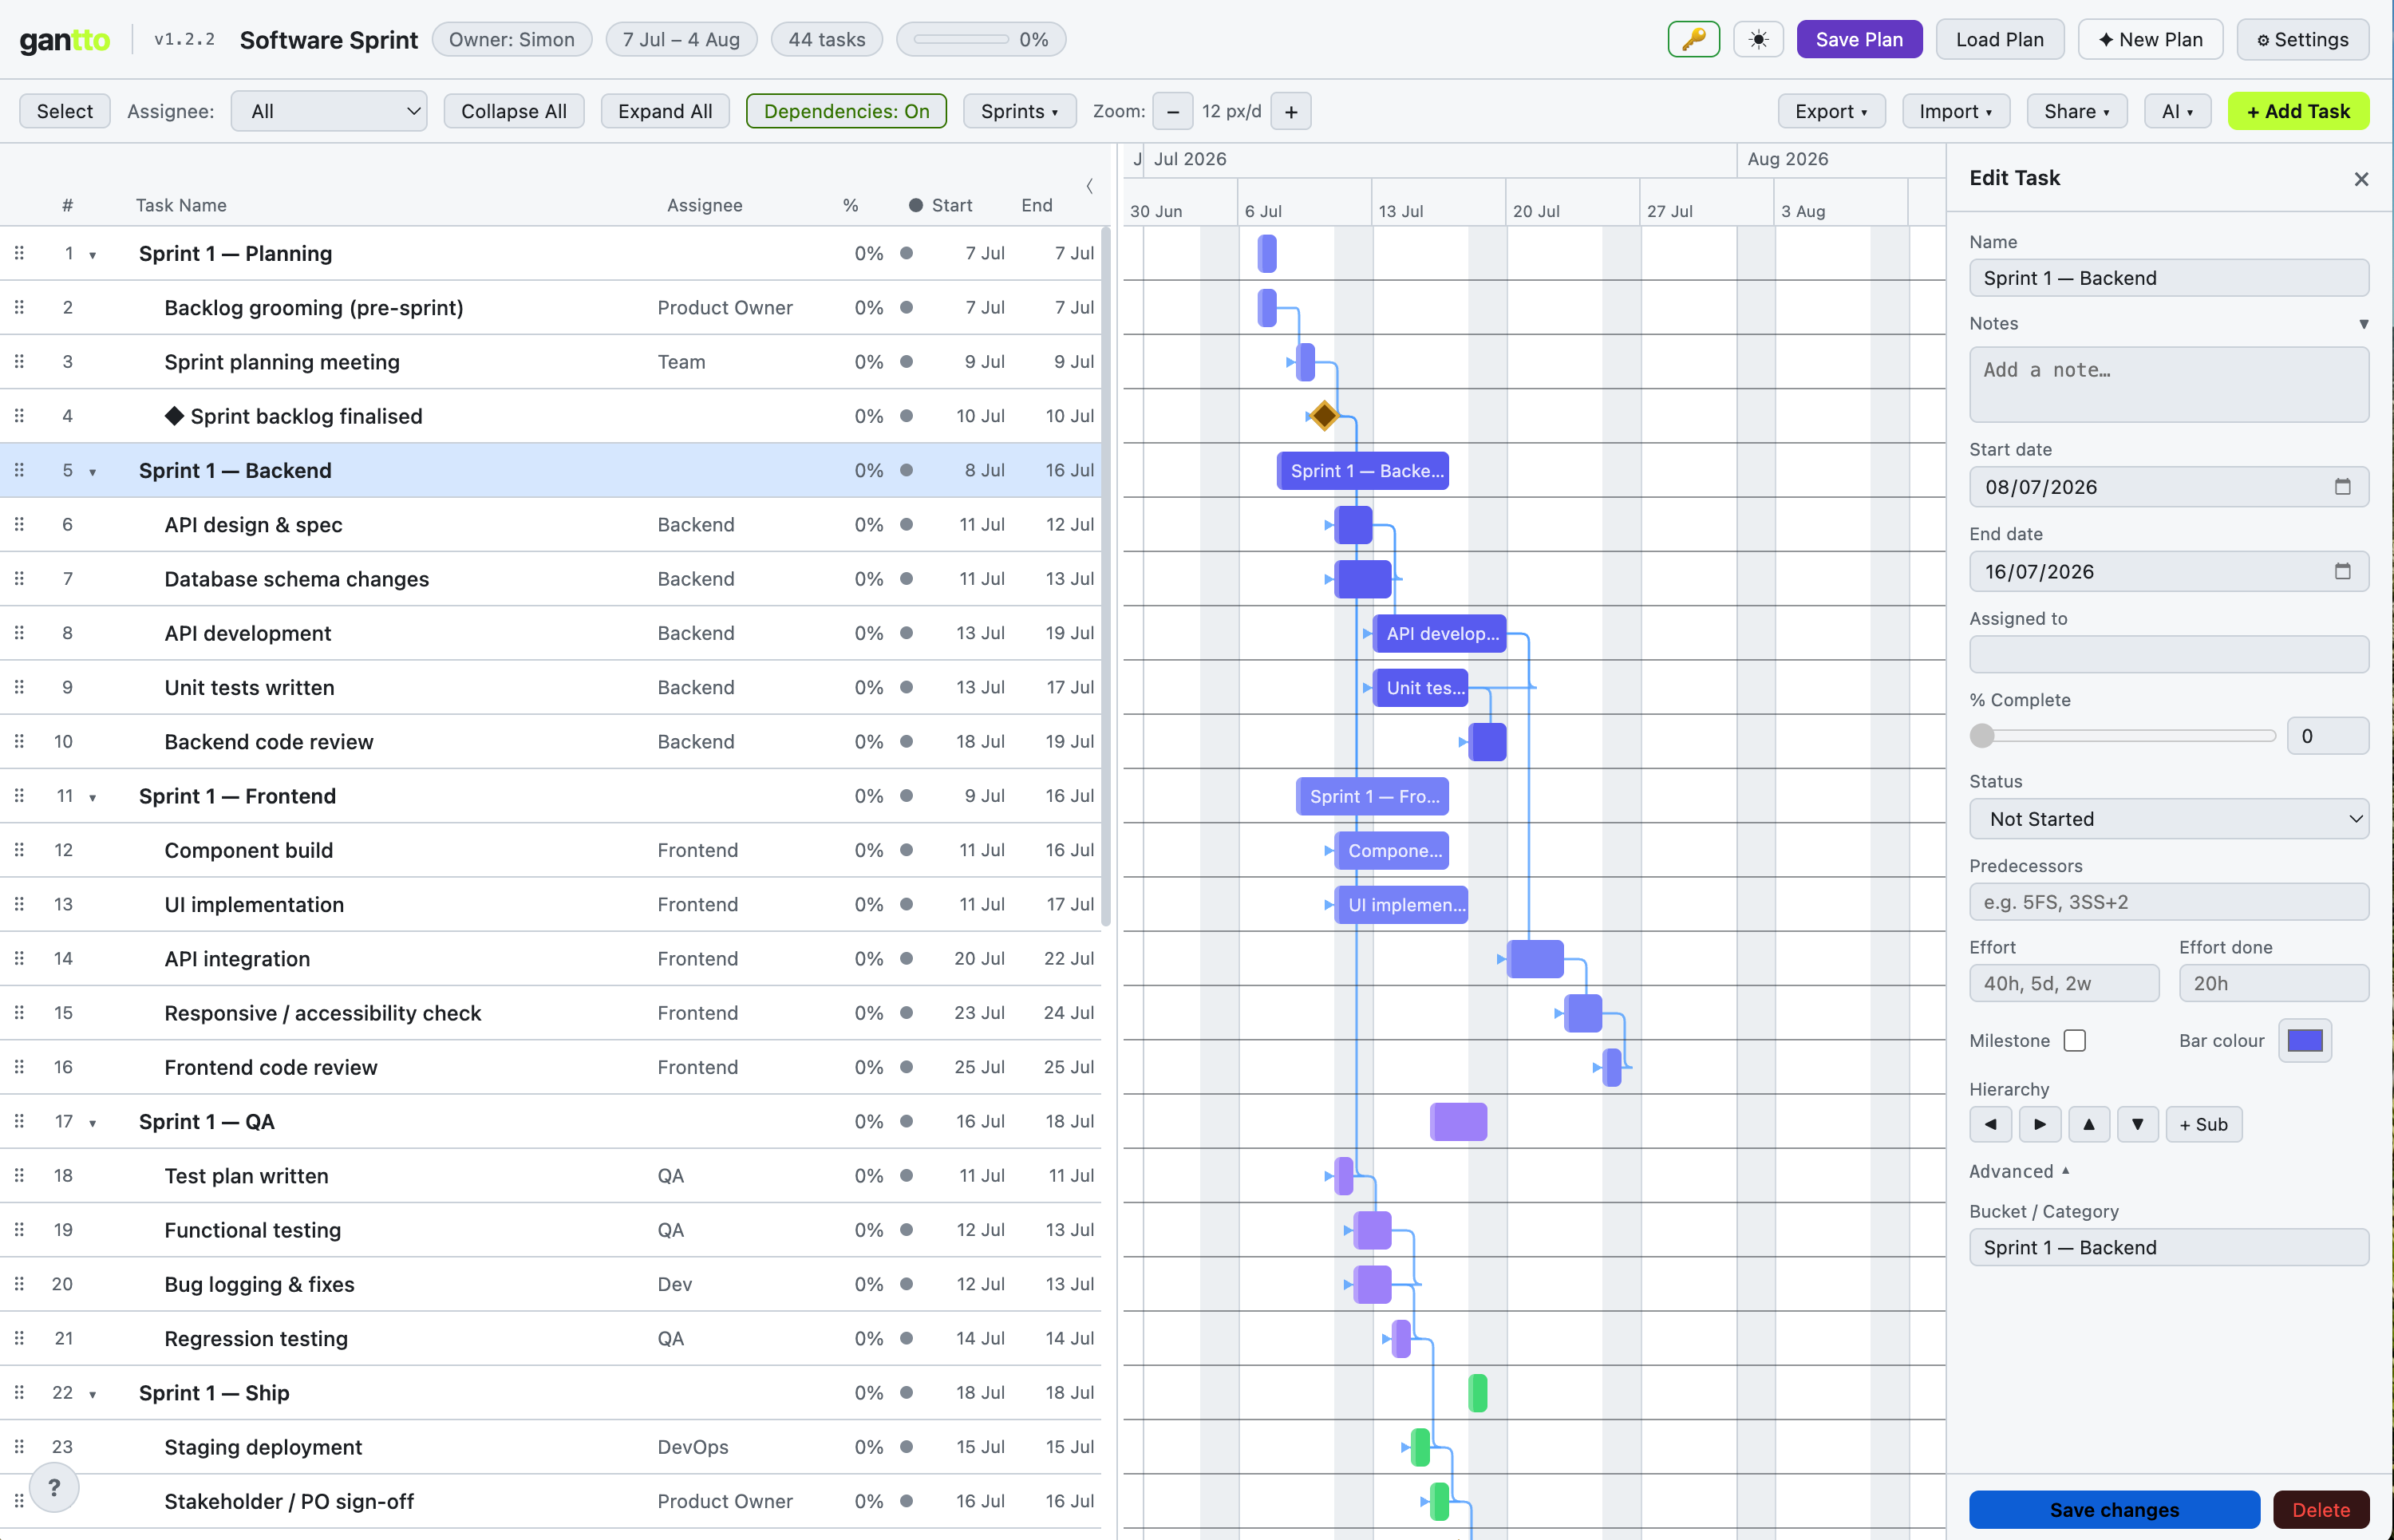Click the help question mark button
Image resolution: width=2394 pixels, height=1540 pixels.
click(54, 1487)
